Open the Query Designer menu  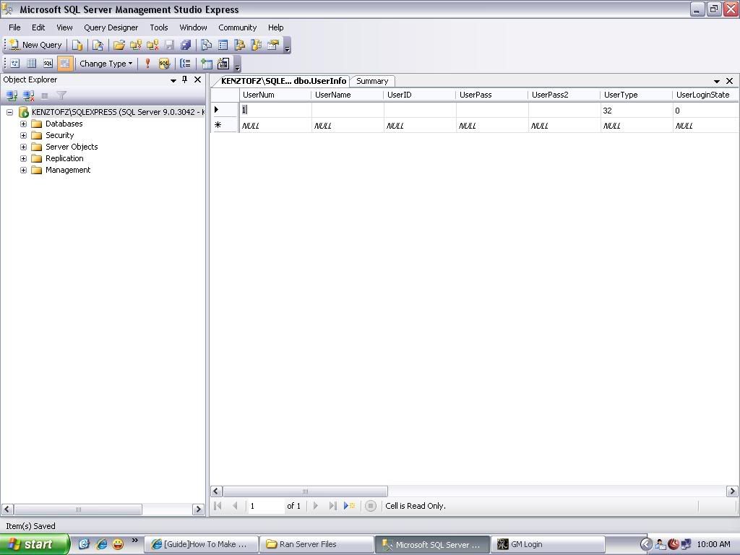click(111, 27)
